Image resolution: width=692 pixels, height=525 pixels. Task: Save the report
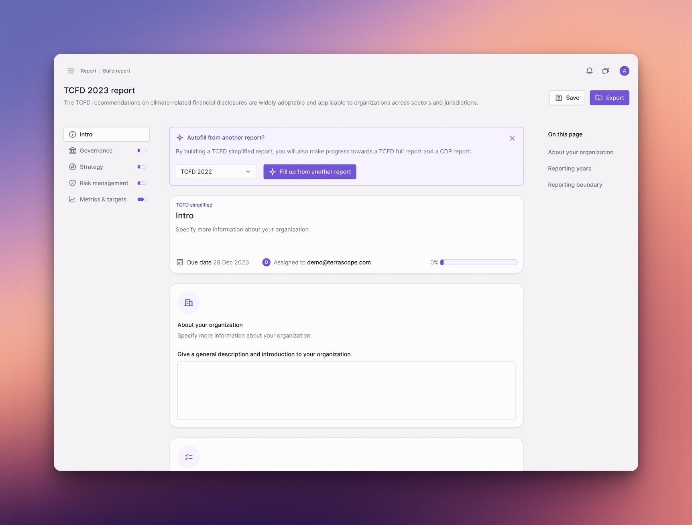pos(567,98)
